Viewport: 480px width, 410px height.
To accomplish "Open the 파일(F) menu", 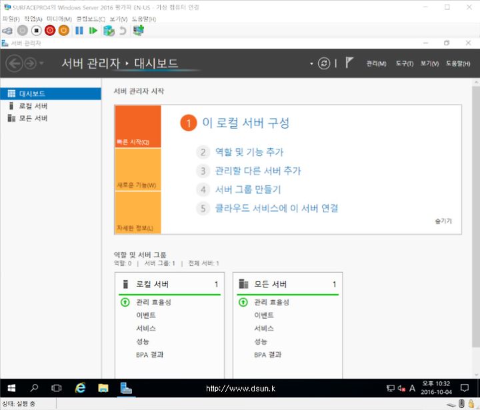I will 11,19.
